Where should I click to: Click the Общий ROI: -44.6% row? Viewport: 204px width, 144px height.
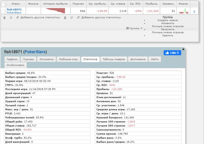[x=47, y=130]
